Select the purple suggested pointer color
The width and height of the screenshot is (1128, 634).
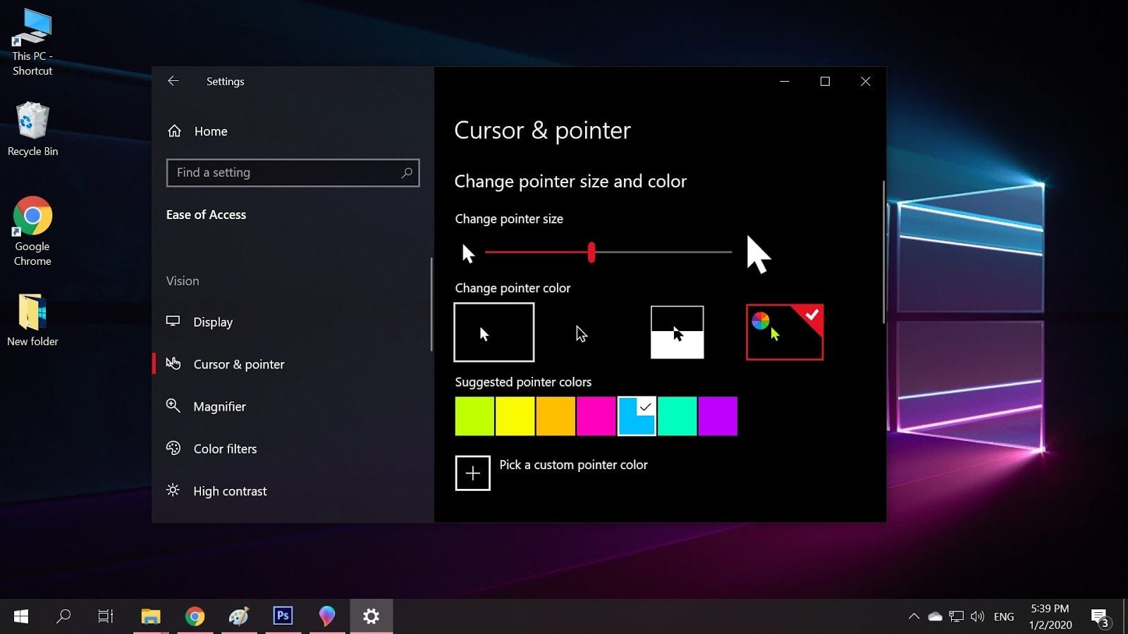718,416
